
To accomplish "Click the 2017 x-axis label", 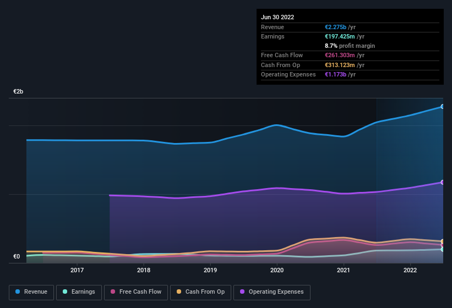I will click(77, 270).
